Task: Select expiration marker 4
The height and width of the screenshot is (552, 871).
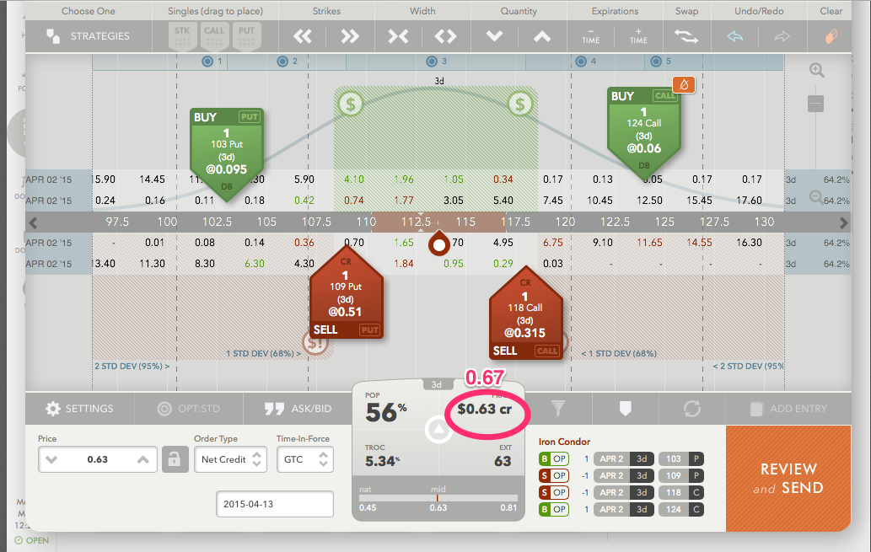Action: [581, 61]
